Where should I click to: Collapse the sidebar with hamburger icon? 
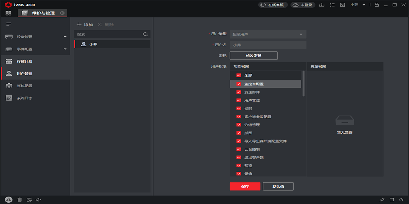coord(9,24)
